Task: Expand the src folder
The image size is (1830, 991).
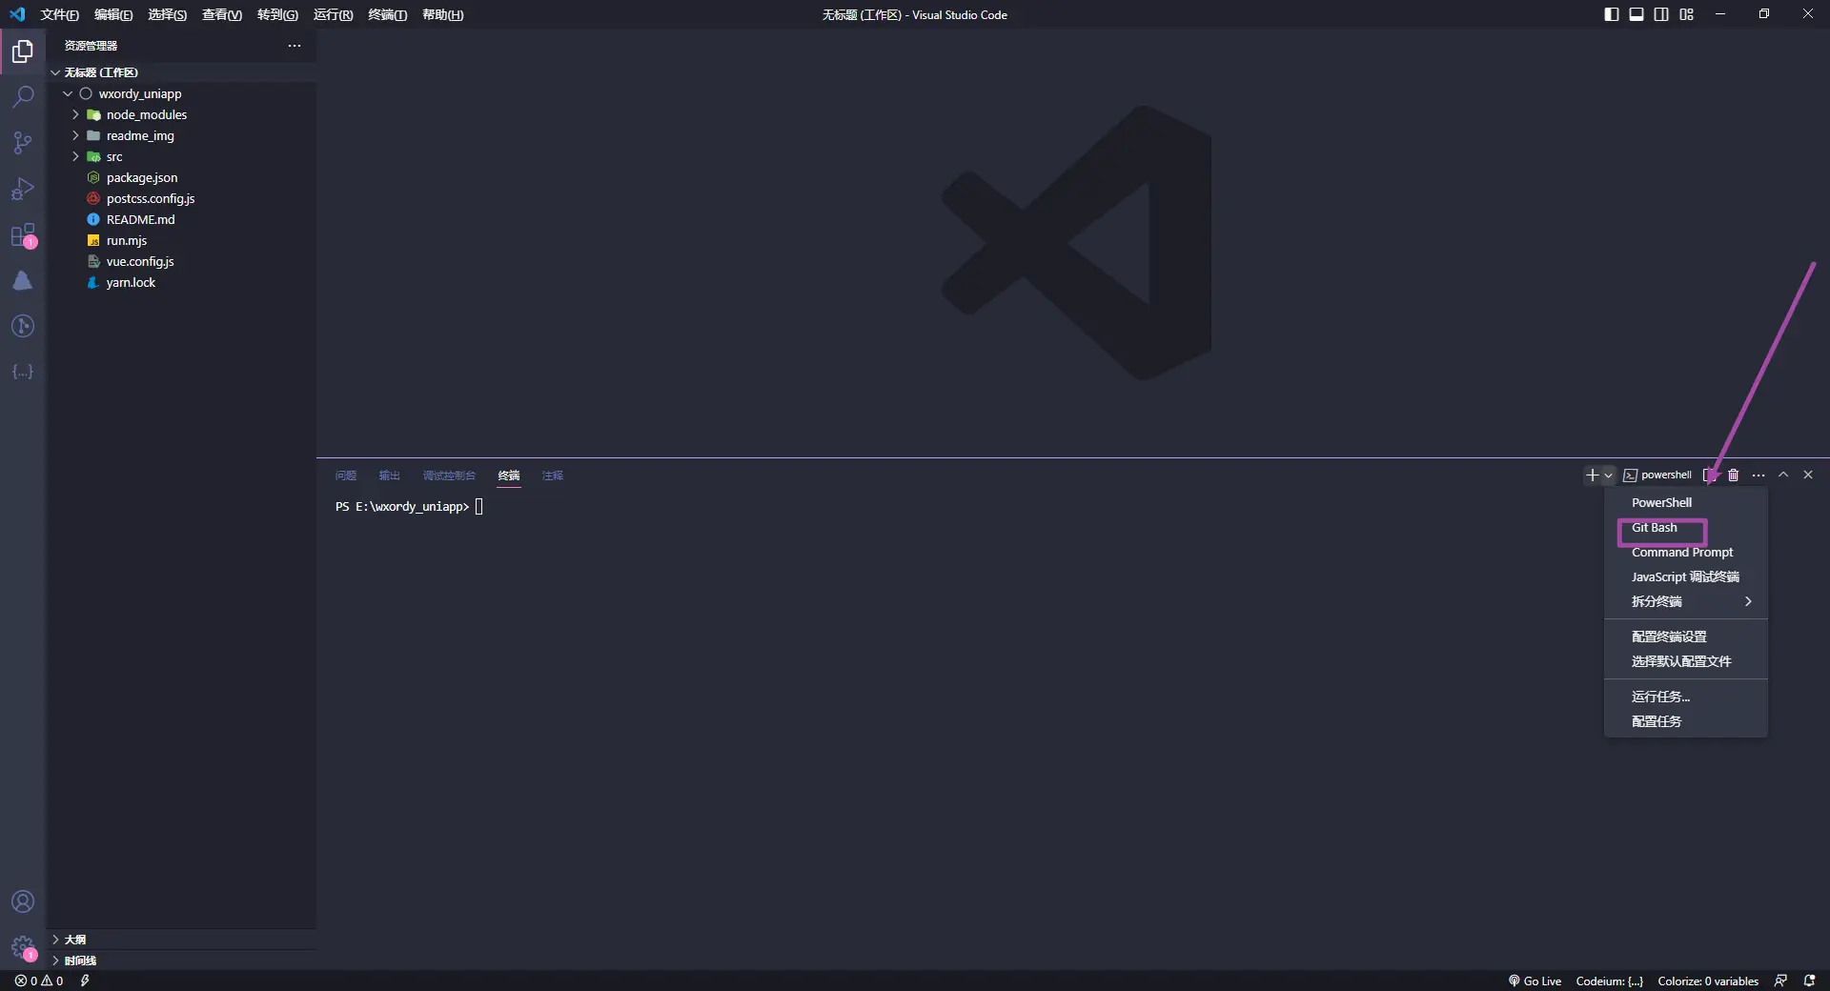Action: tap(181, 156)
